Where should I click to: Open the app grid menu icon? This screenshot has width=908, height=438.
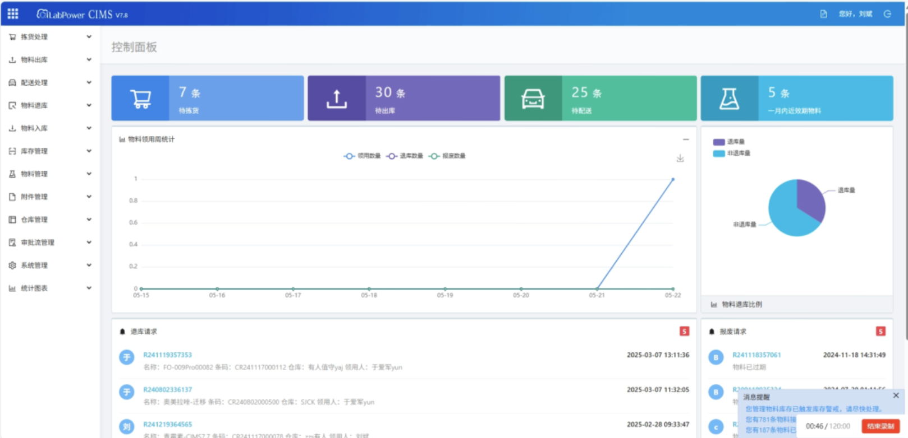click(12, 13)
